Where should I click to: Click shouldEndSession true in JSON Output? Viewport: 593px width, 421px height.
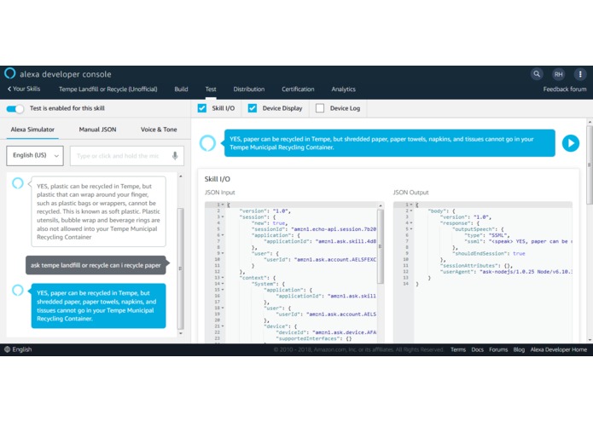(489, 253)
